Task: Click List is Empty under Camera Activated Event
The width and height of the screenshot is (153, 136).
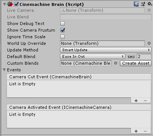Action: click(x=22, y=114)
